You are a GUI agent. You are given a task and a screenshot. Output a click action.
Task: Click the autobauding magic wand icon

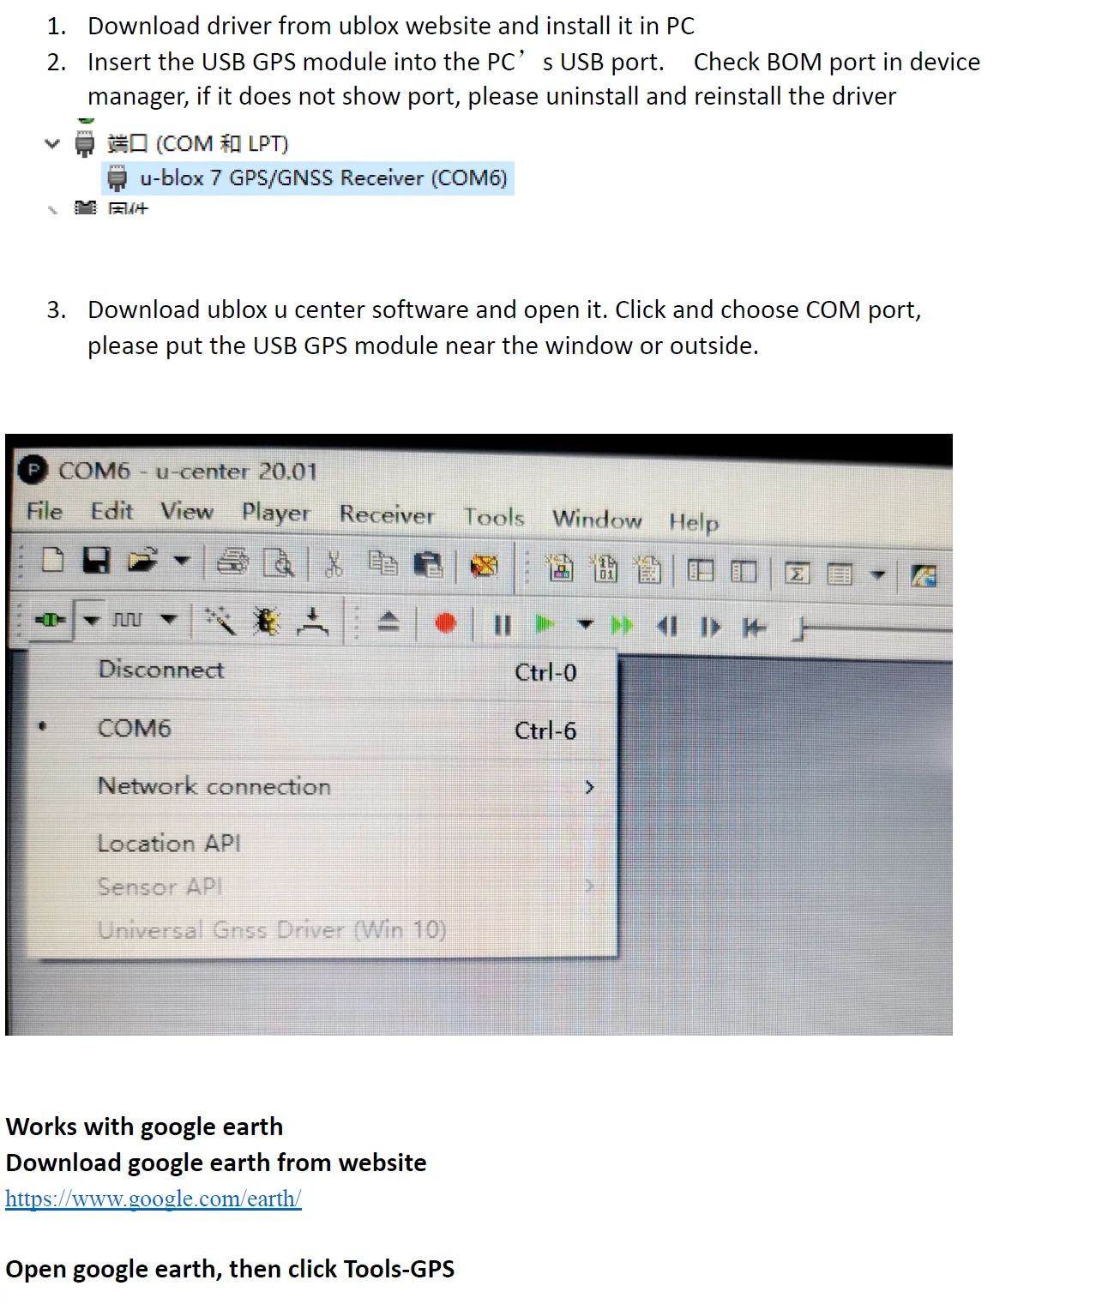[220, 621]
